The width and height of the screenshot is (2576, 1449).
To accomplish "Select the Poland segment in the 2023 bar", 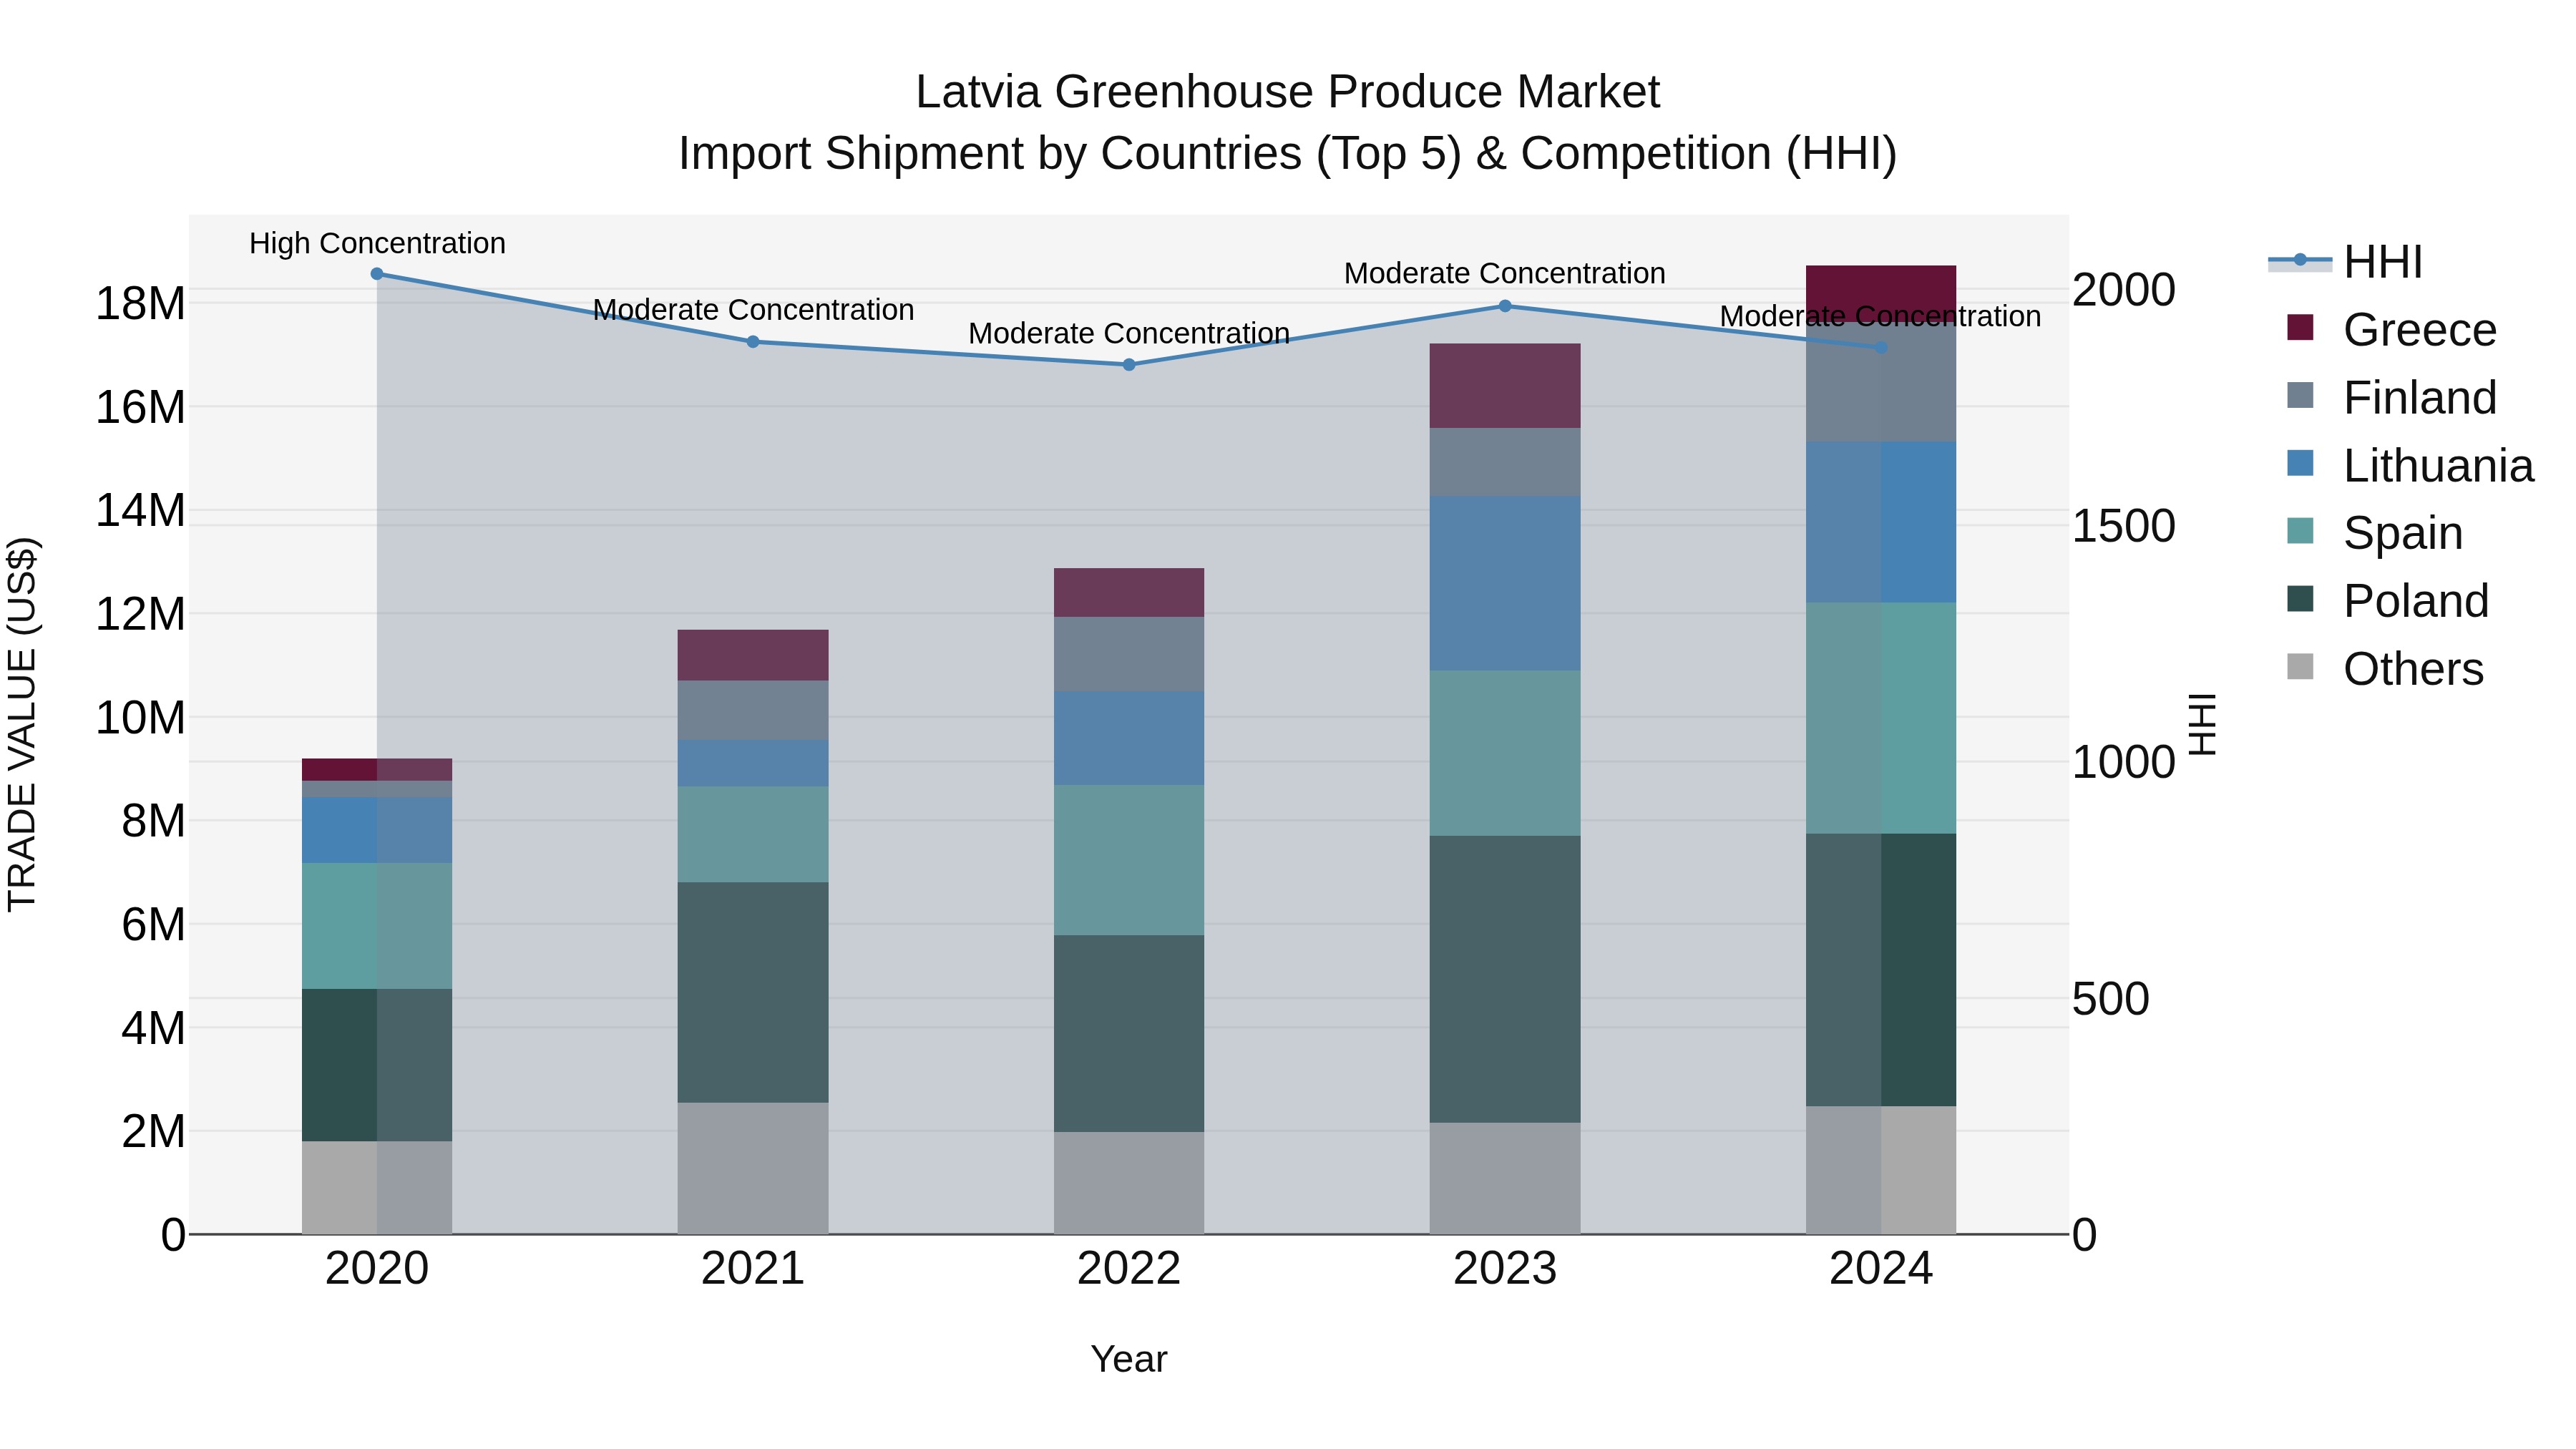I will [1505, 979].
